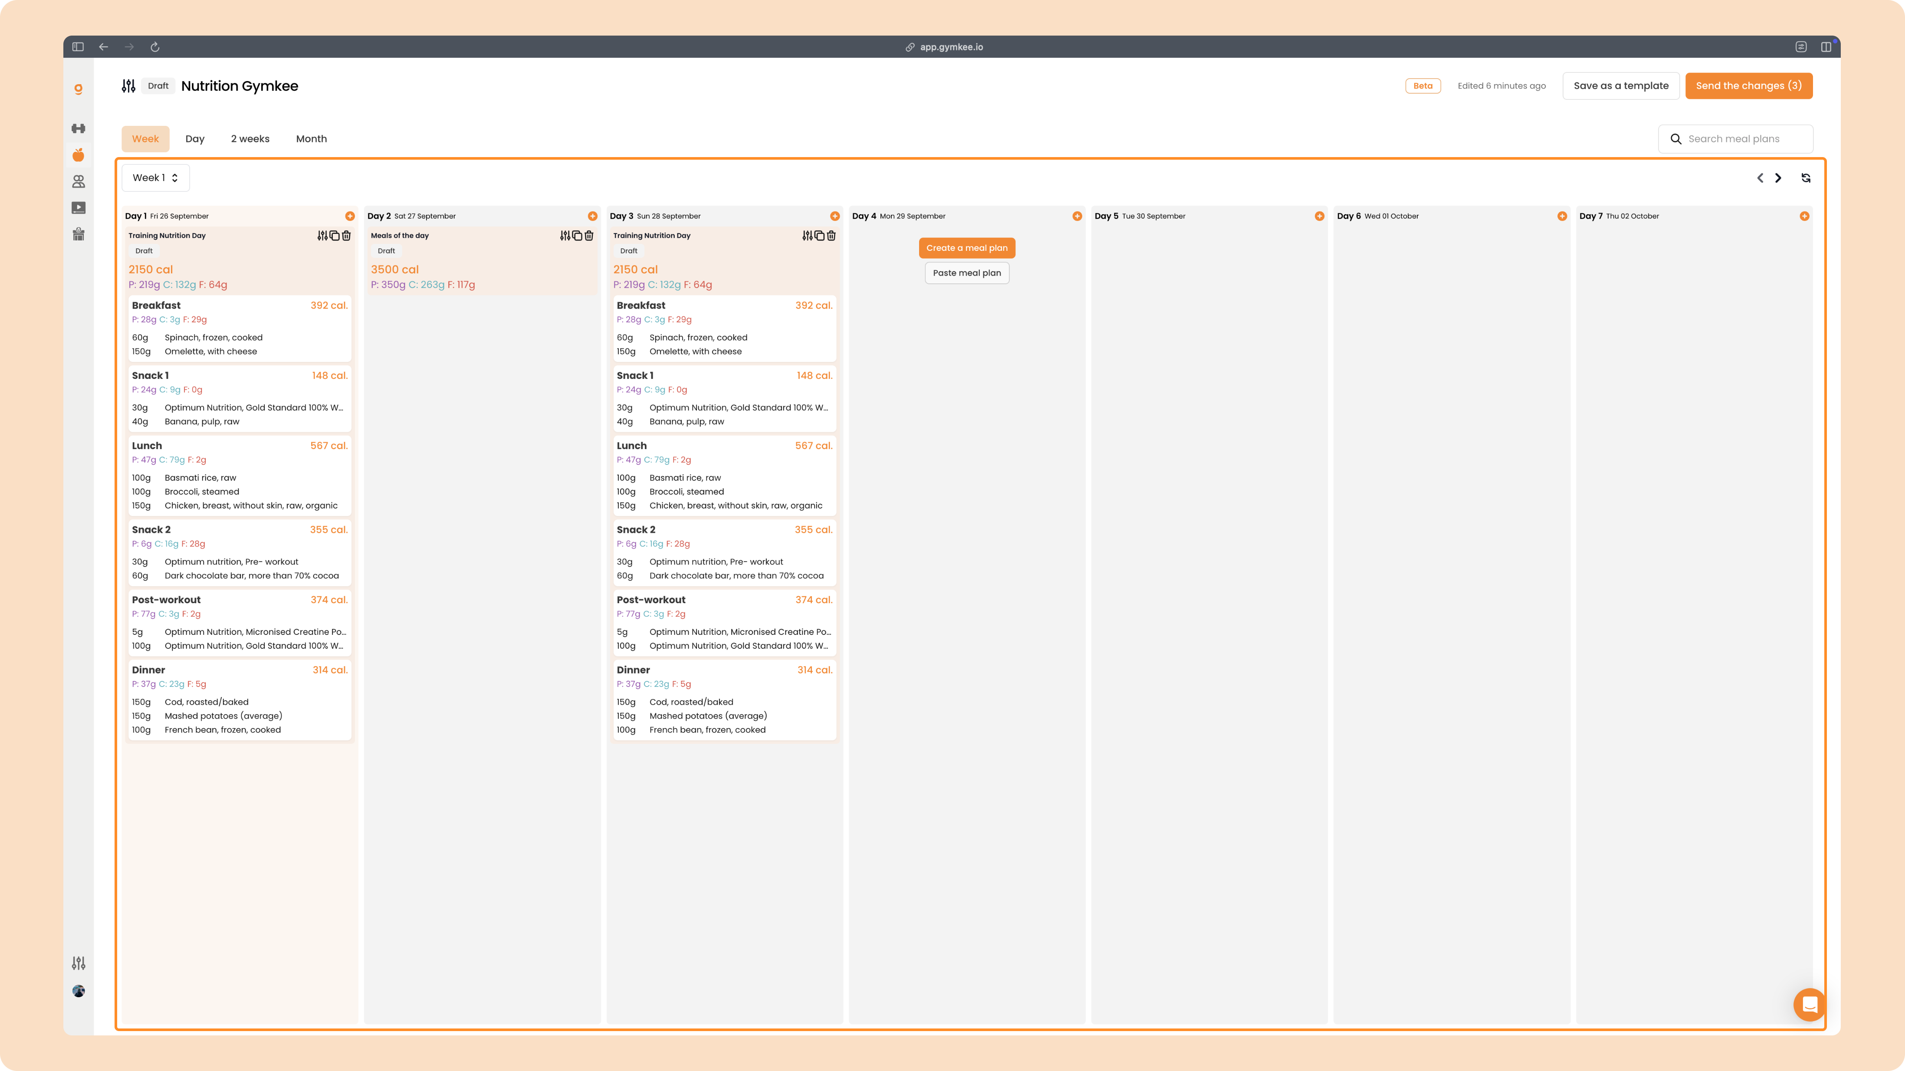Add a meal plan to Day 3
1905x1071 pixels.
(x=835, y=216)
